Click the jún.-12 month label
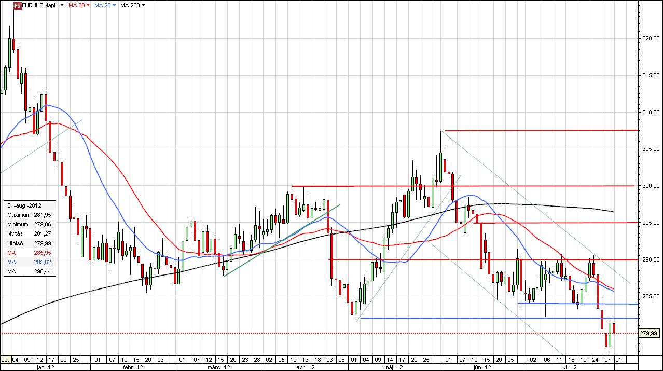This screenshot has height=371, width=663. click(482, 367)
